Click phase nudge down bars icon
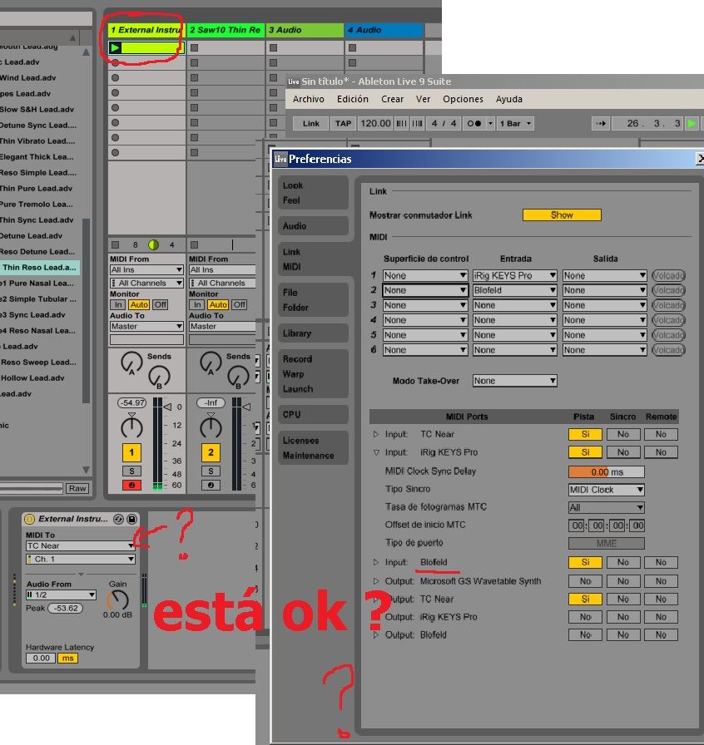 click(x=401, y=124)
